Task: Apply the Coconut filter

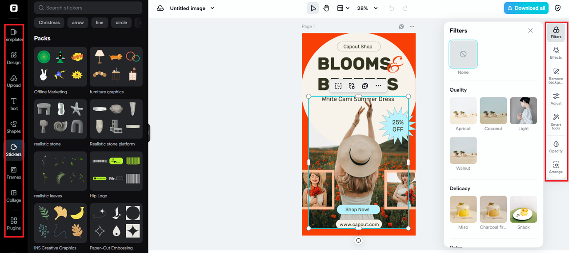Action: 493,111
